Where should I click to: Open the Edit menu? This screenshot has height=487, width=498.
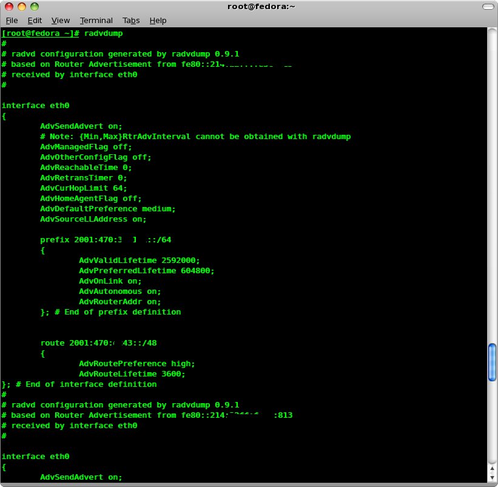pyautogui.click(x=35, y=20)
